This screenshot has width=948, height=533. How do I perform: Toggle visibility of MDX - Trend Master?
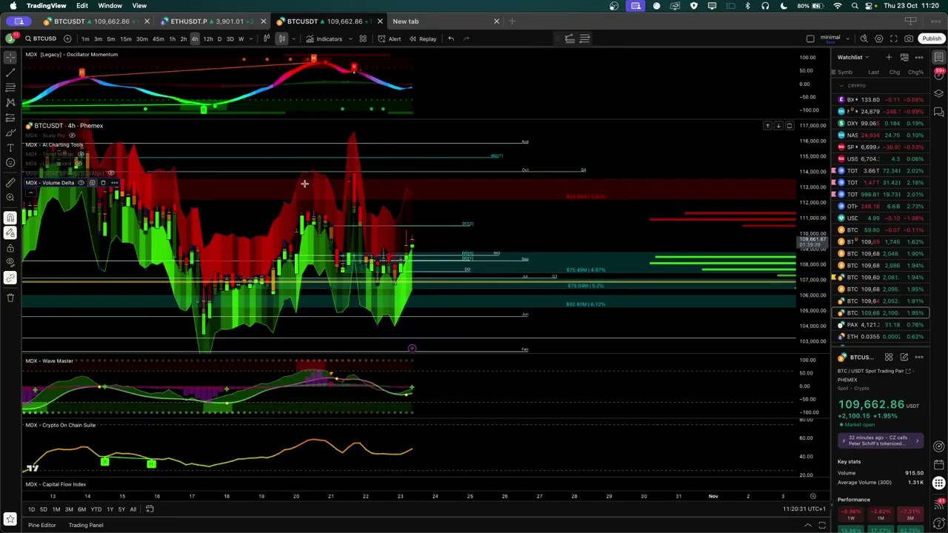pos(81,154)
